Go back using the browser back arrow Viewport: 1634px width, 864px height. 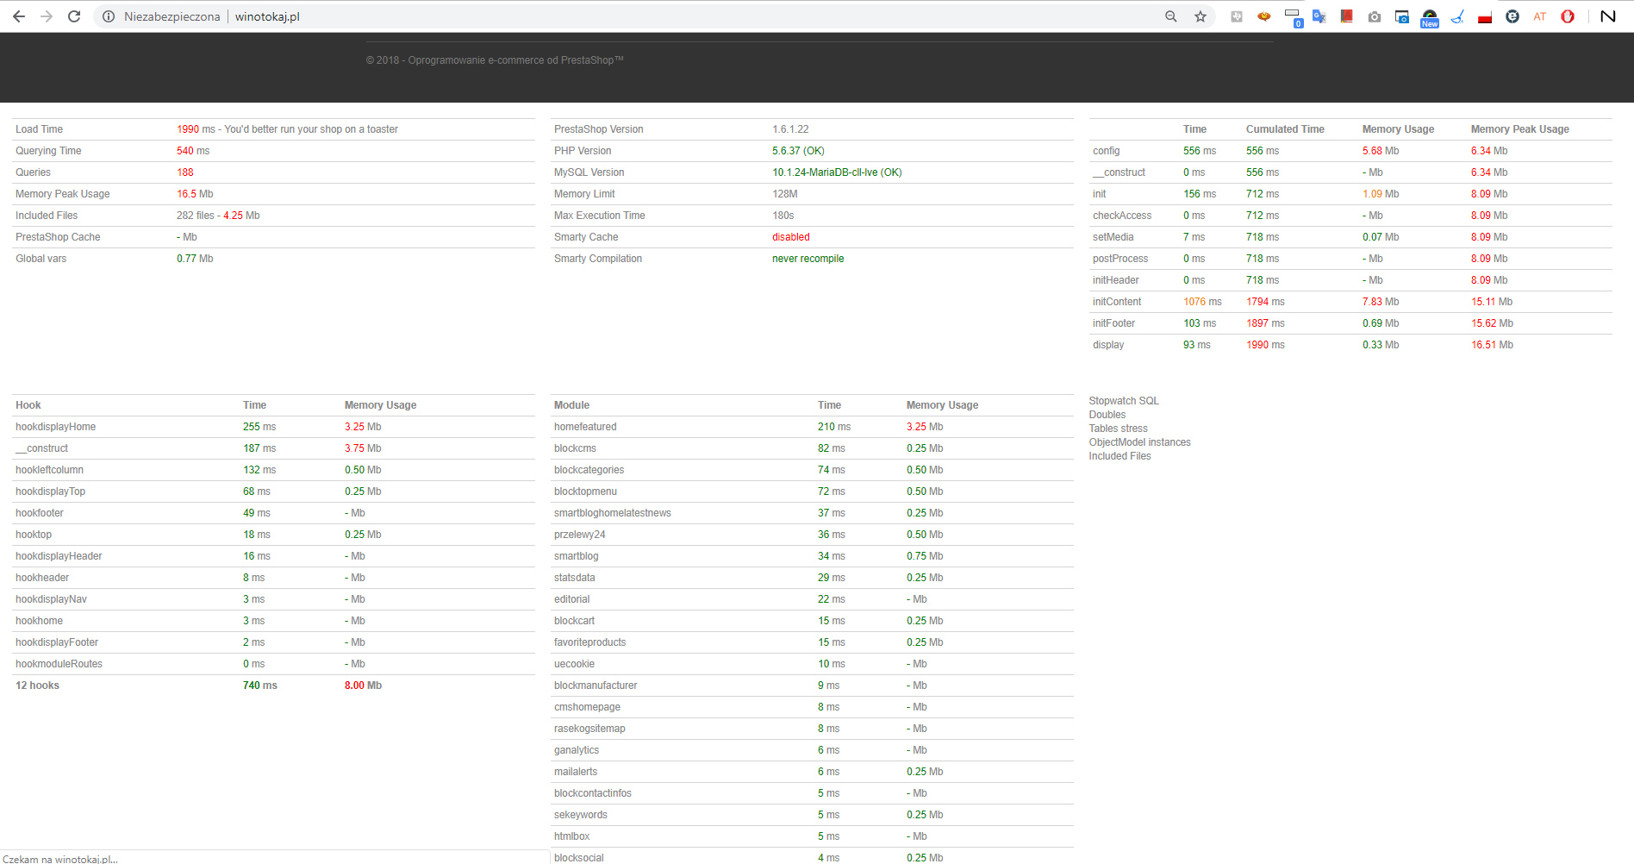pos(19,16)
